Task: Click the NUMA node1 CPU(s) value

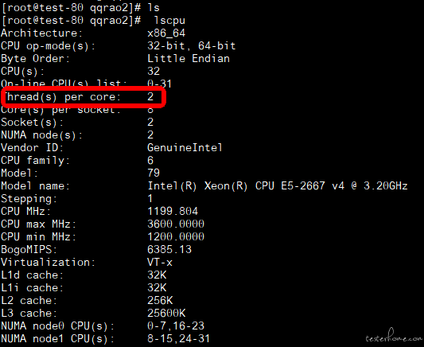Action: [x=179, y=338]
